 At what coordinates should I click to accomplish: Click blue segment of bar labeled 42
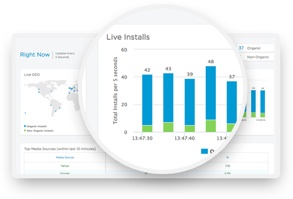coord(147,100)
